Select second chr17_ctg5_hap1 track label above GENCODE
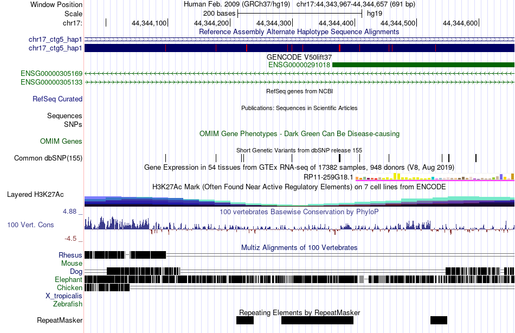Viewport: 515px width, 333px height. tap(55, 48)
